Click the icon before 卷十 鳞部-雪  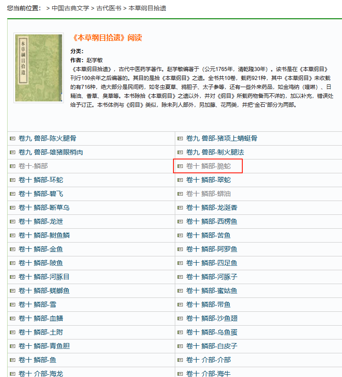13,305
